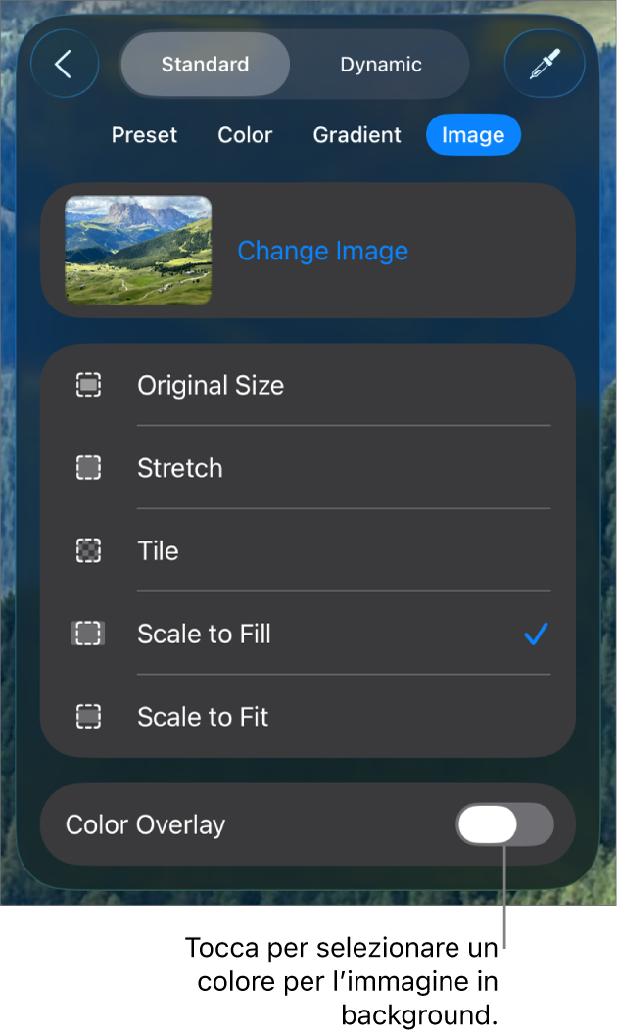Tap the mountain image thumbnail
This screenshot has height=1034, width=617.
click(138, 250)
